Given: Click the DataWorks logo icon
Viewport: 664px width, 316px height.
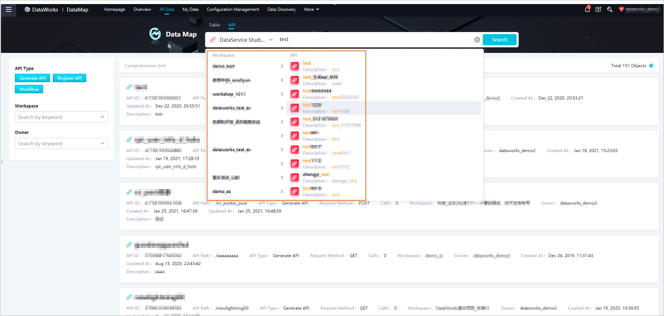Looking at the screenshot, I should tap(27, 9).
